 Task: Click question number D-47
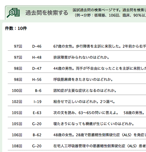pos(37,69)
